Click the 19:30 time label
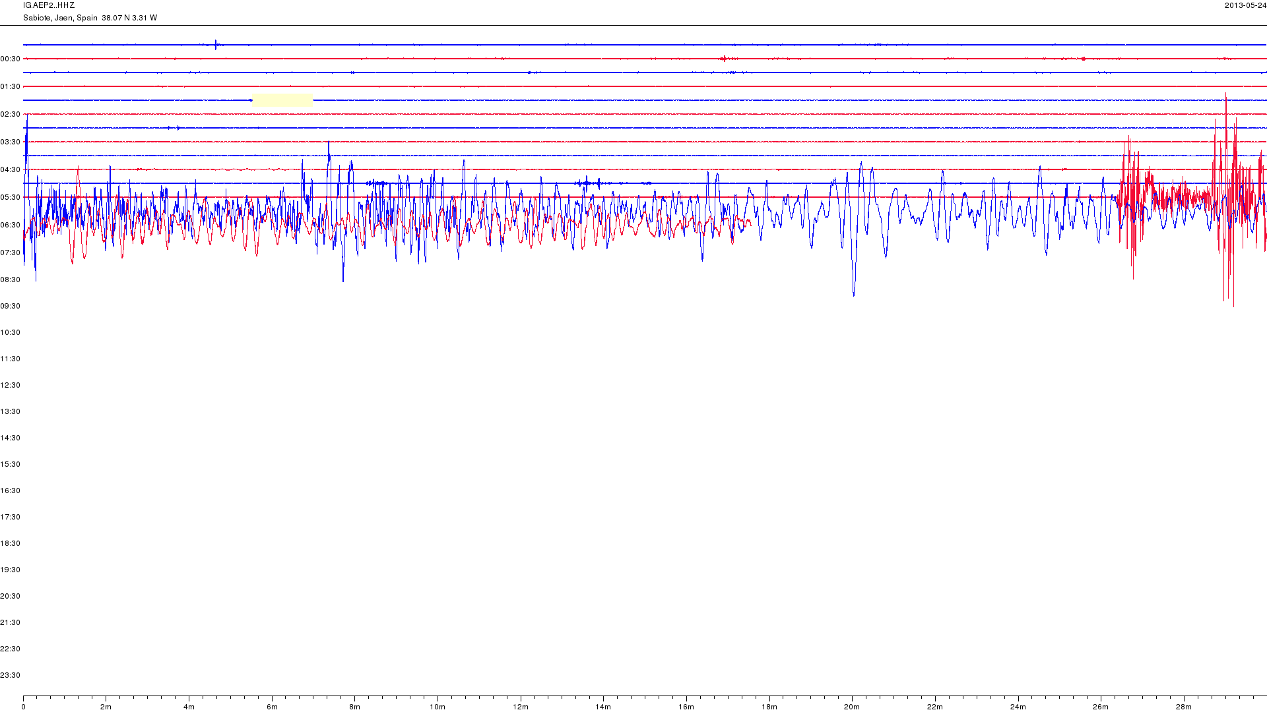The width and height of the screenshot is (1267, 712). click(11, 570)
